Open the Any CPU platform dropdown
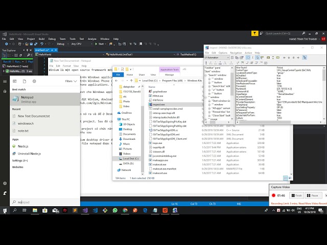Screen dimensions: 327x245 tap(82, 44)
